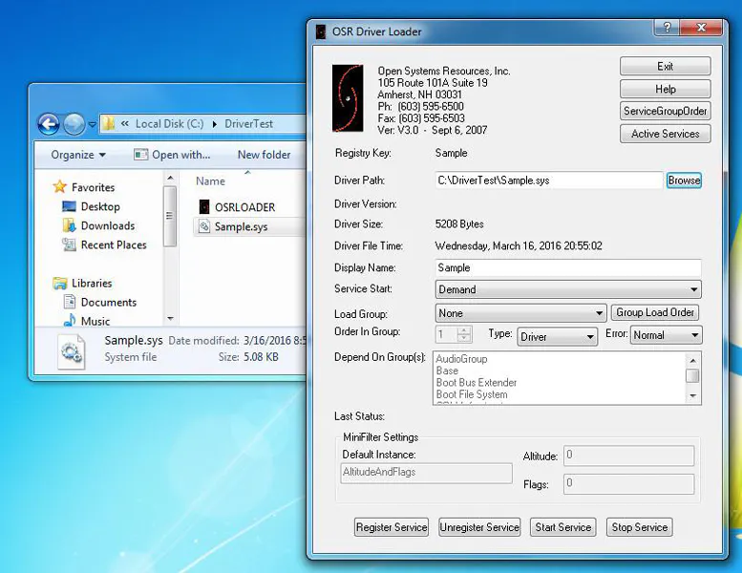Decrease Order In Group spinner value
This screenshot has width=742, height=573.
click(464, 338)
